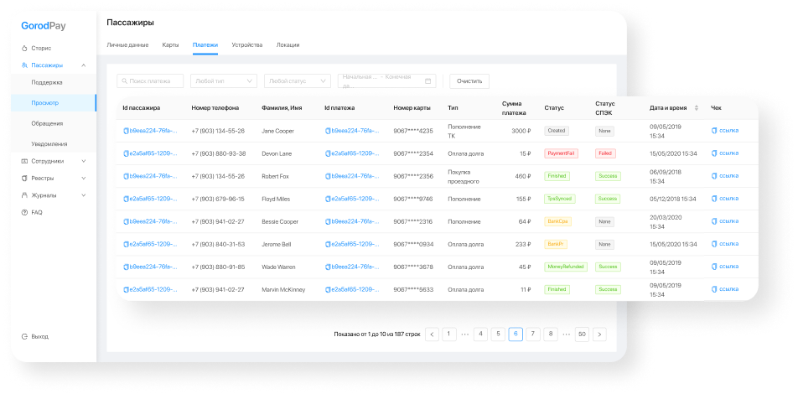
Task: Click the FAQ question mark icon
Action: pos(24,212)
